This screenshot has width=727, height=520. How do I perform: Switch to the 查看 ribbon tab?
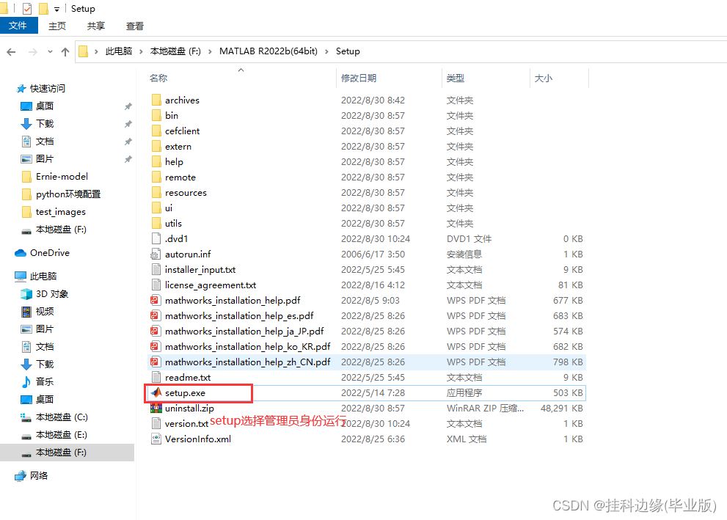135,26
